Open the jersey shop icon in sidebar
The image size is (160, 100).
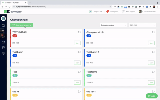click(x=3, y=48)
